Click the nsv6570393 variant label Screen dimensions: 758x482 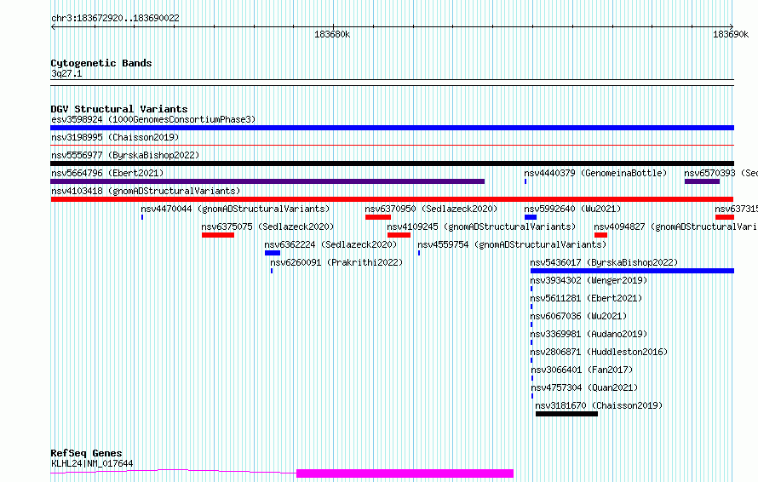[x=721, y=173]
